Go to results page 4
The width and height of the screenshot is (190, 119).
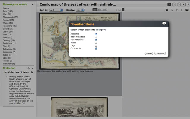pyautogui.click(x=184, y=4)
